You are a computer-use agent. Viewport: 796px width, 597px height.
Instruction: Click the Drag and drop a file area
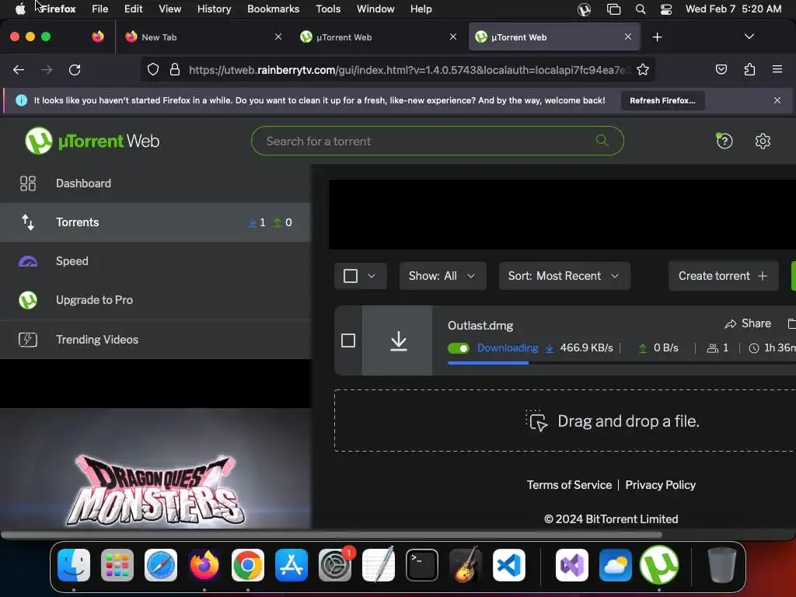[x=565, y=421]
